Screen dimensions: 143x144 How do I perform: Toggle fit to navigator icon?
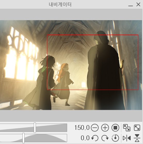pos(127,128)
